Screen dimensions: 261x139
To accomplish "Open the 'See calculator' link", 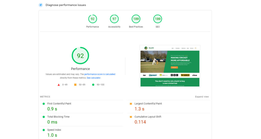I will coord(94,78).
